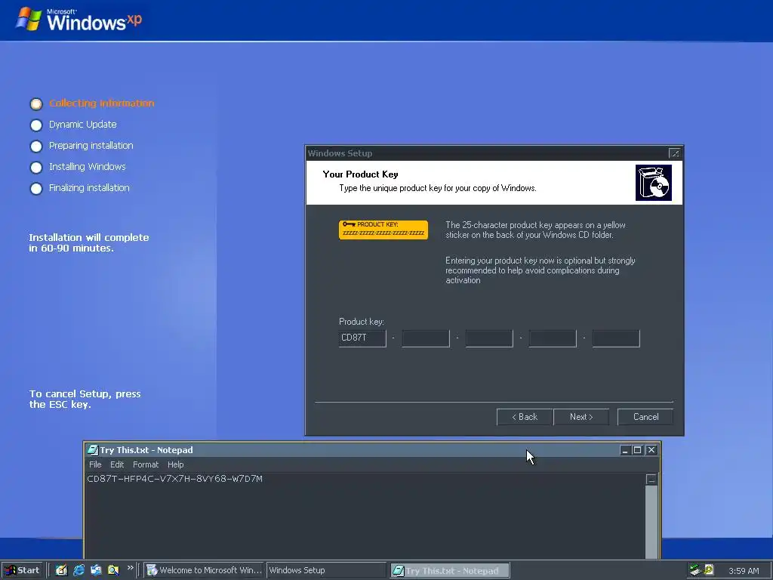Select Try This.txt Notepad taskbar button
Viewport: 773px width, 580px height.
coord(450,571)
